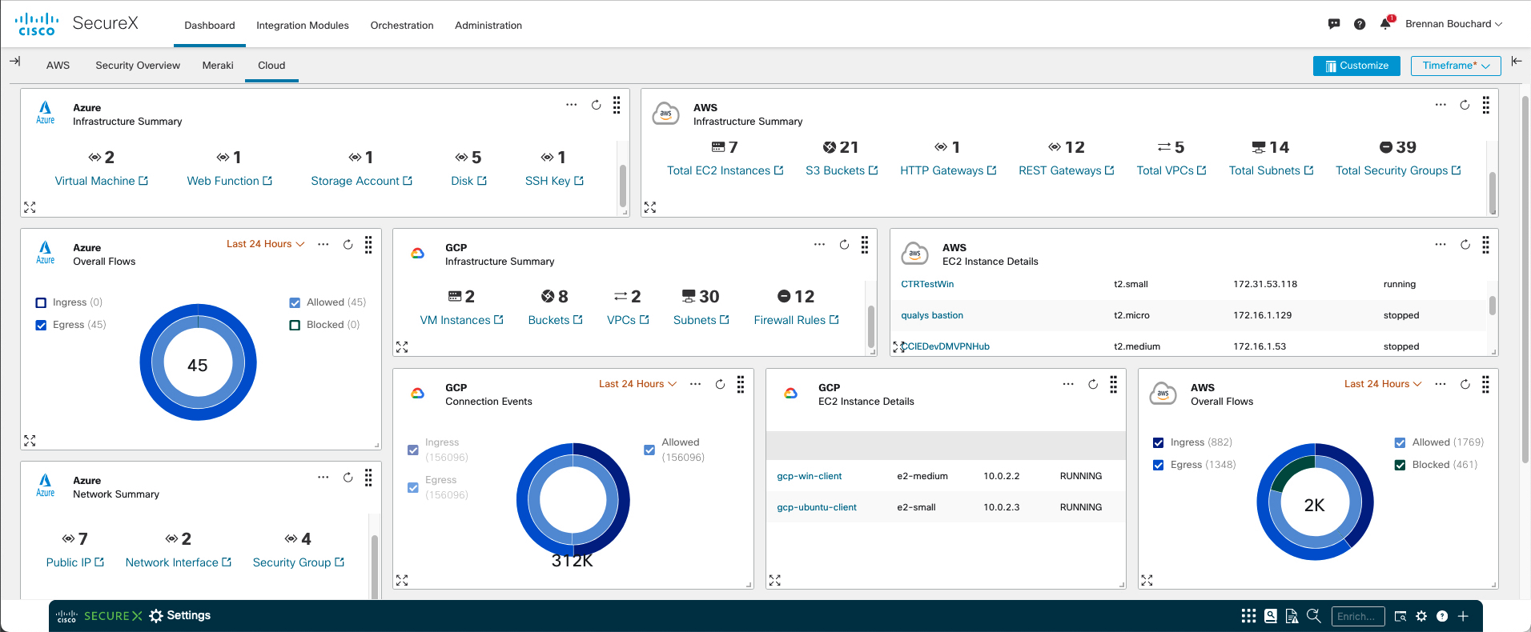Image resolution: width=1531 pixels, height=632 pixels.
Task: Open the Orchestration menu
Action: pos(402,26)
